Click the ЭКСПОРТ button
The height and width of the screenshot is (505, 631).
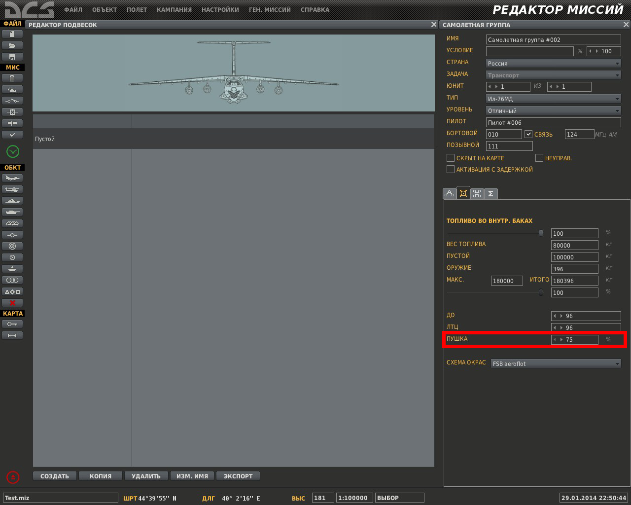pyautogui.click(x=238, y=476)
